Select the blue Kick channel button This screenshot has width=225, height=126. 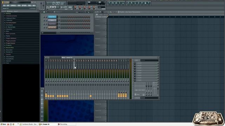click(x=52, y=17)
